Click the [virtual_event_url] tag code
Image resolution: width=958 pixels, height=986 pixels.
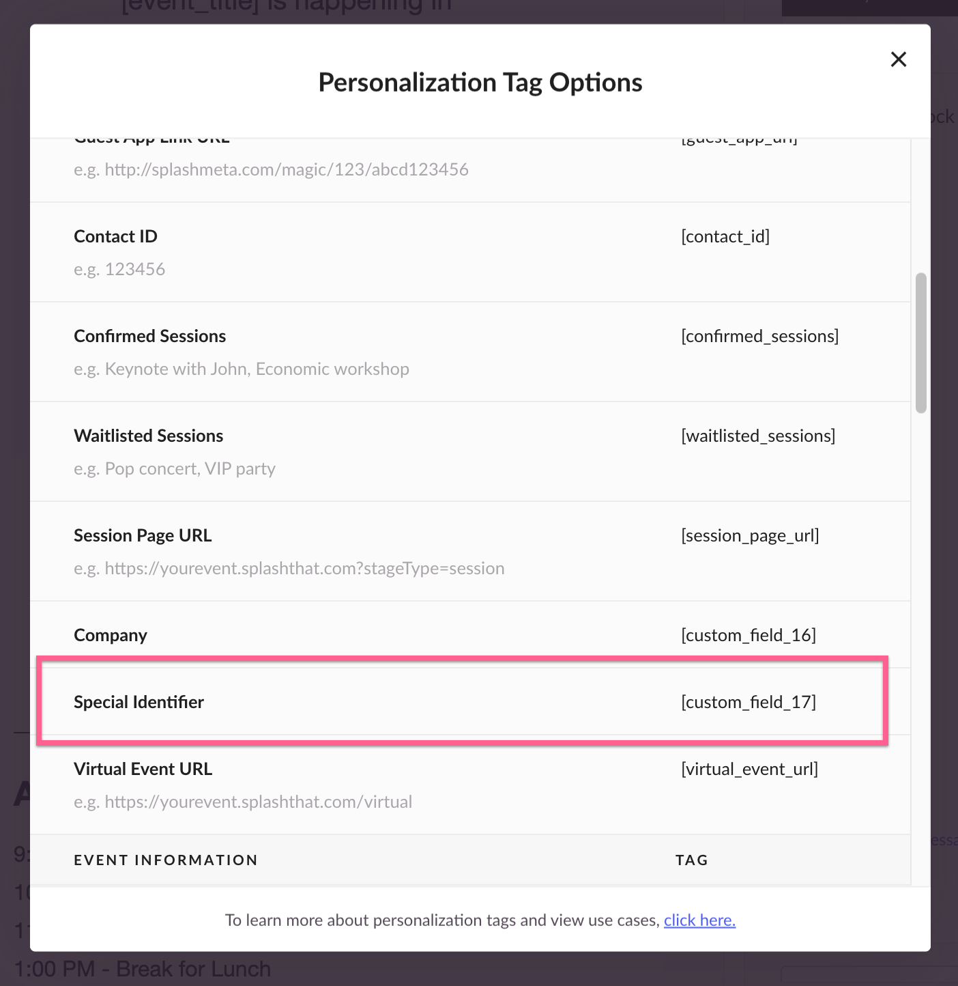[x=749, y=769]
